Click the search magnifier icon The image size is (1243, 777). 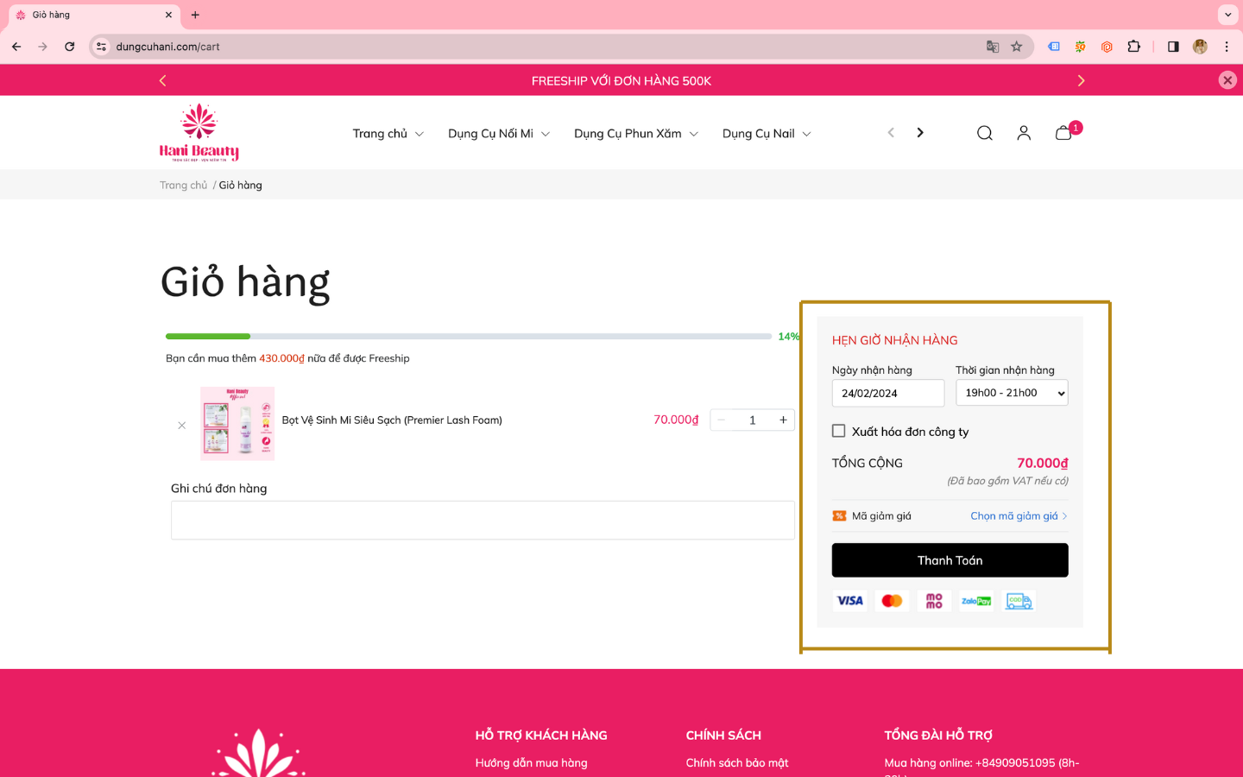(x=985, y=133)
